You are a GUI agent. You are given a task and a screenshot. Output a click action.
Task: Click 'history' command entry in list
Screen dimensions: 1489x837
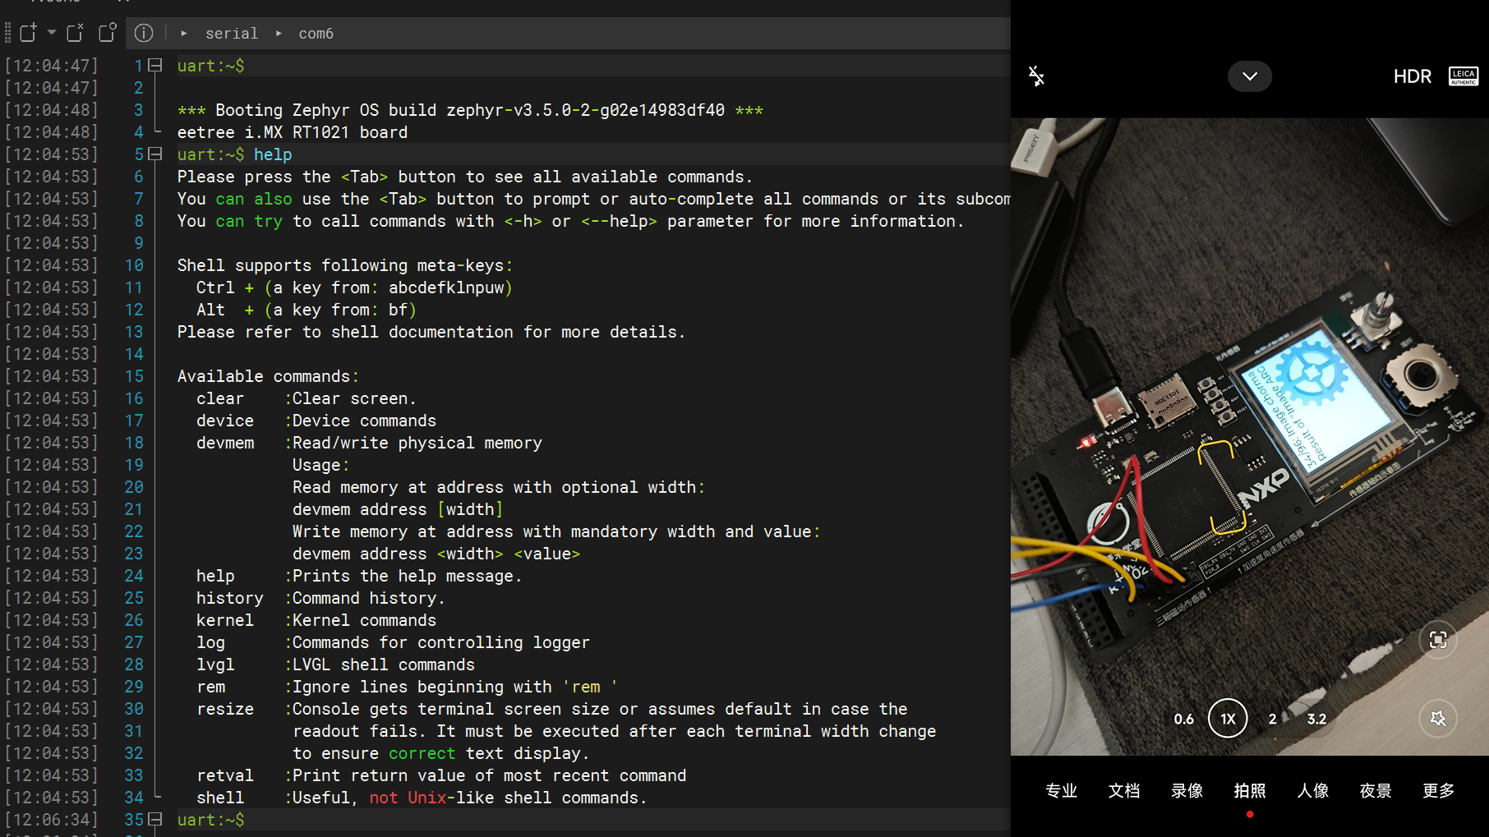click(x=230, y=598)
